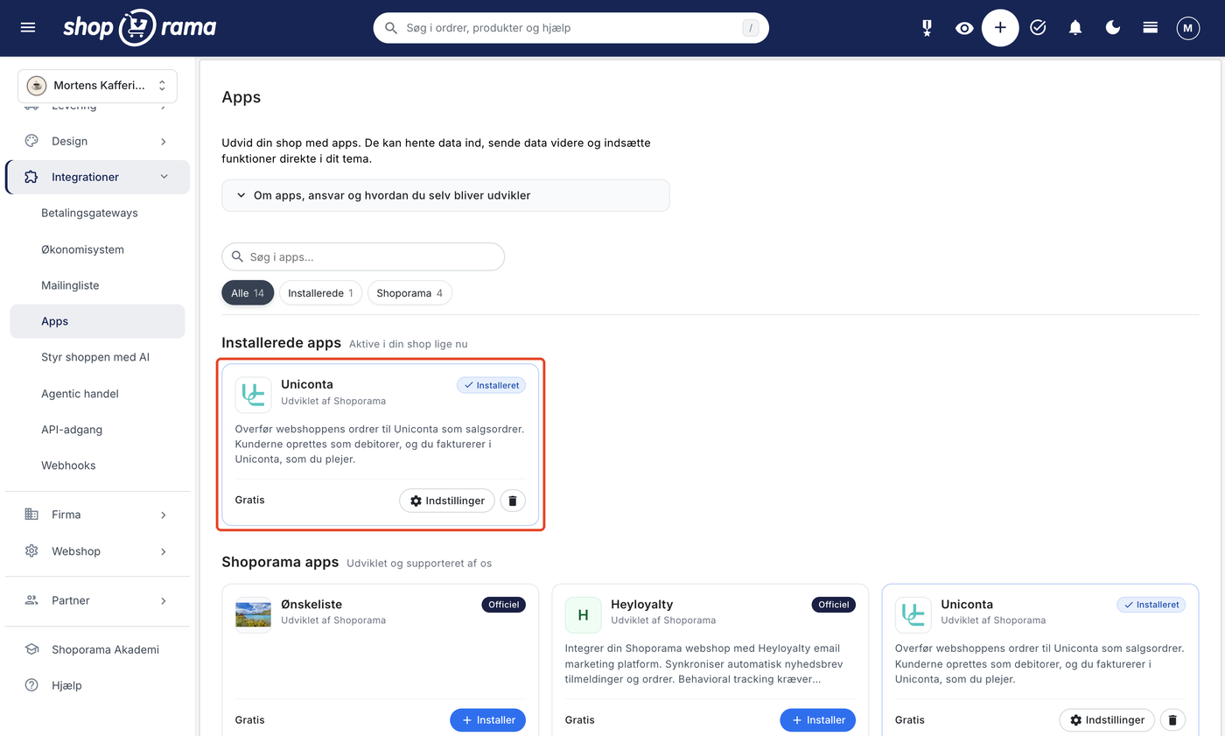
Task: Click the Officiel badge on Ønskeliste
Action: [x=504, y=605]
